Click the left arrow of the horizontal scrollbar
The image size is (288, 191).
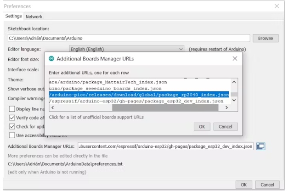[52, 107]
